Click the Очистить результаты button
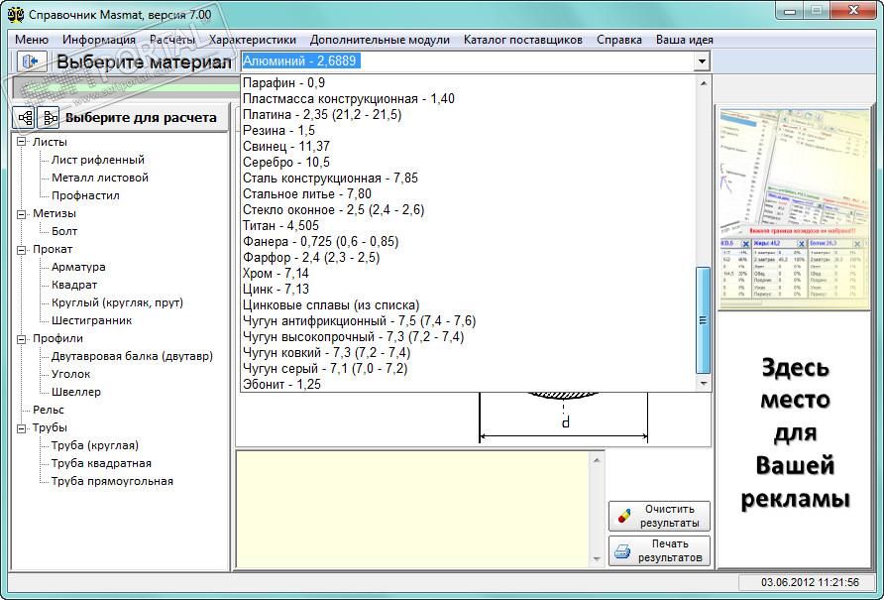The image size is (884, 600). point(659,516)
